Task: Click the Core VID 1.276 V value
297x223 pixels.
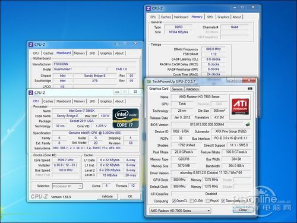Action: coord(101,126)
